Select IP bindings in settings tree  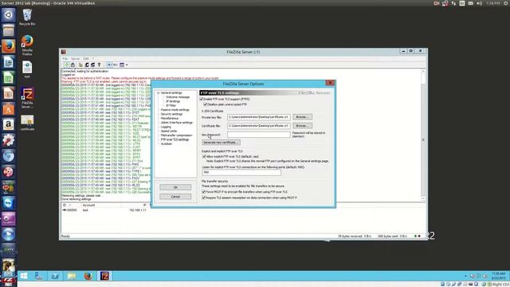point(173,101)
